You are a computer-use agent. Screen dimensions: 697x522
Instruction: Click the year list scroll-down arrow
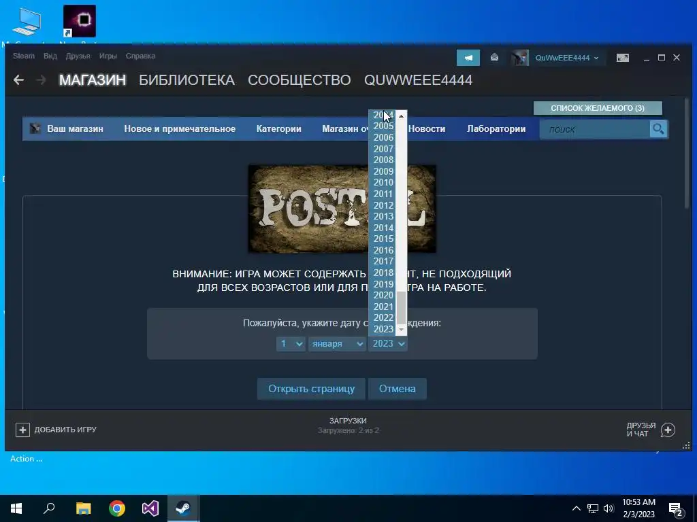[401, 330]
